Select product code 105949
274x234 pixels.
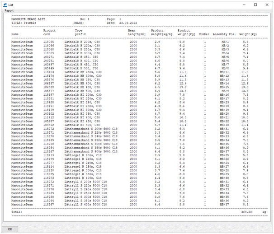[48, 68]
